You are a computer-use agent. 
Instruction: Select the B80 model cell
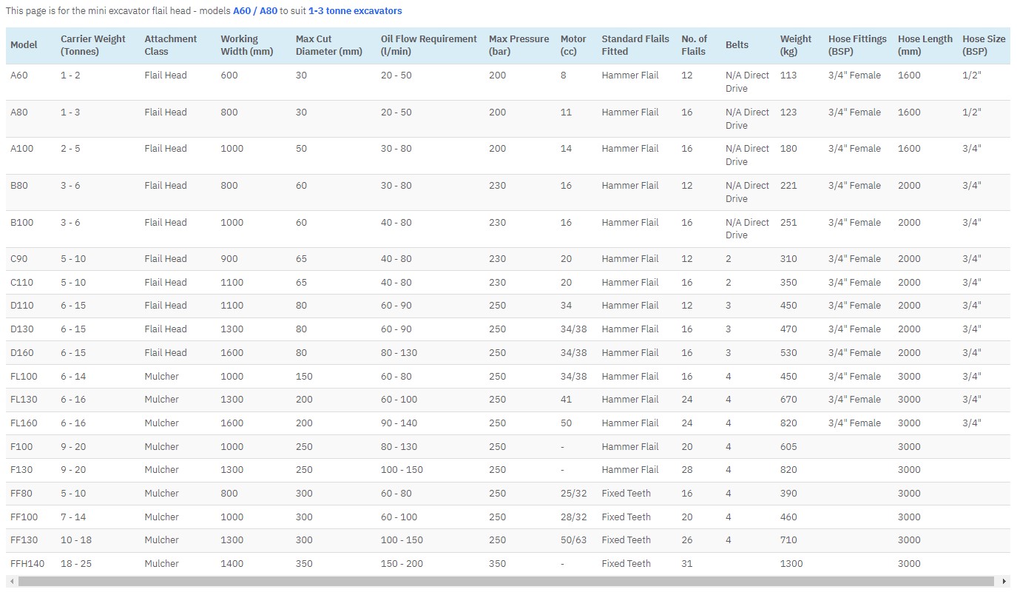pos(19,186)
